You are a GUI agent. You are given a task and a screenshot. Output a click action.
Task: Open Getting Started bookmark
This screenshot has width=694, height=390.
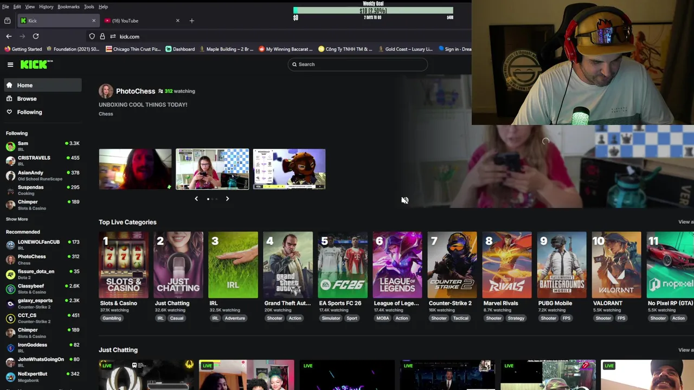pos(23,49)
